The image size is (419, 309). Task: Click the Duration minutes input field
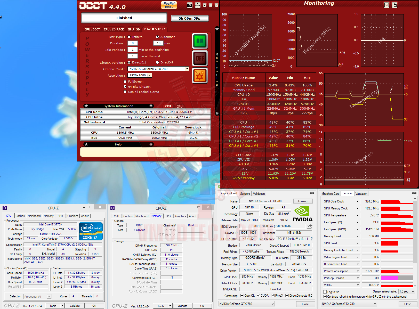[x=158, y=43]
